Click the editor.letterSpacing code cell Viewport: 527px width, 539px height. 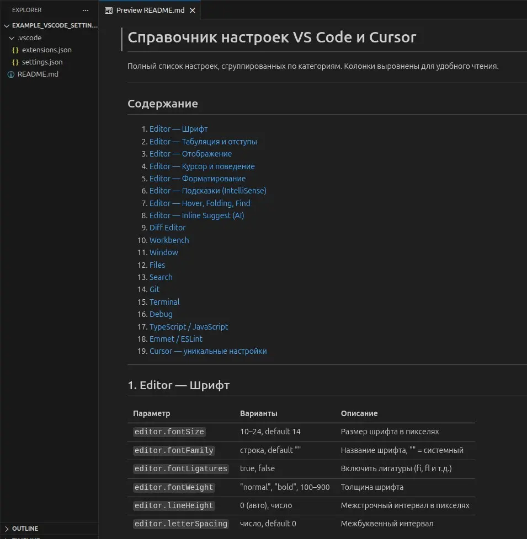(x=180, y=524)
